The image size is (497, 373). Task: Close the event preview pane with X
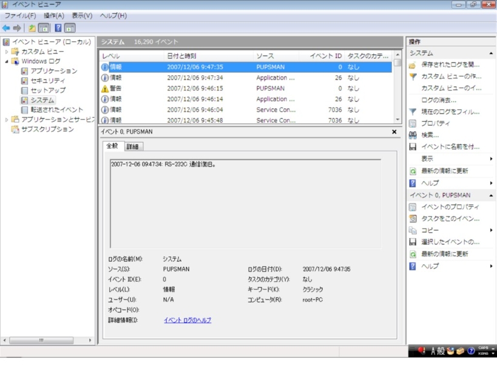click(x=394, y=131)
